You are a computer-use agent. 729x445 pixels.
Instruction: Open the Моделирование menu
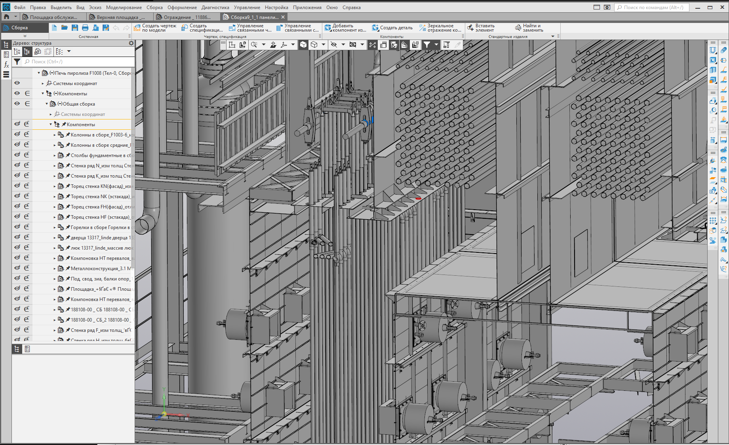click(x=124, y=8)
